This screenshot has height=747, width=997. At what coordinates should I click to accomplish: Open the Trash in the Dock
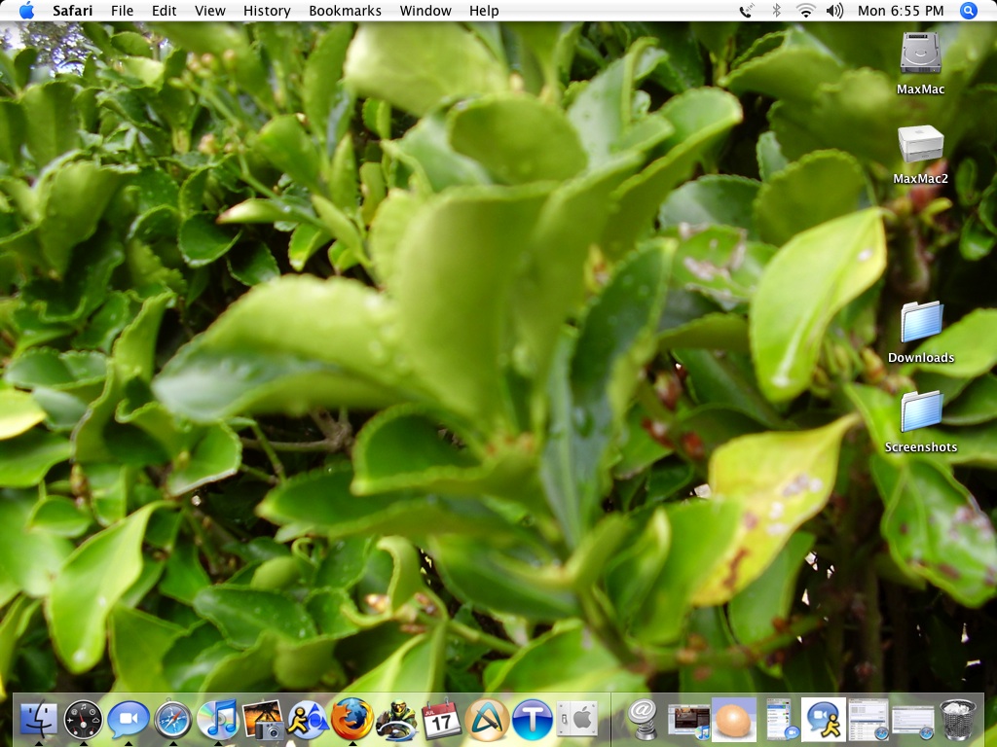(x=958, y=720)
